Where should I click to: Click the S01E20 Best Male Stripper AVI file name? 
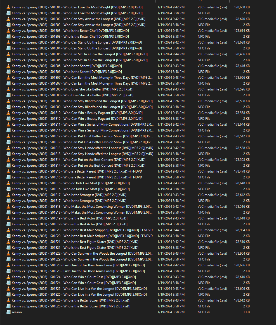coord(82,230)
